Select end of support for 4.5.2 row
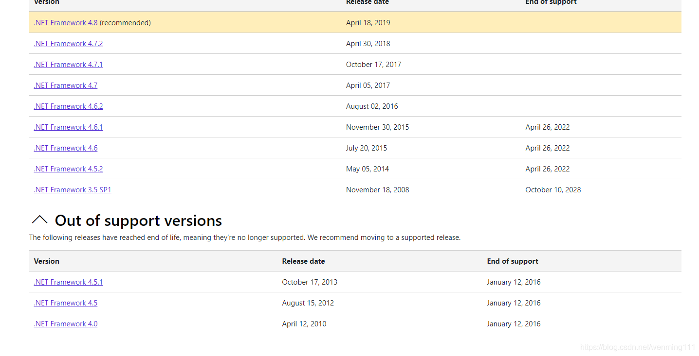 click(x=548, y=169)
